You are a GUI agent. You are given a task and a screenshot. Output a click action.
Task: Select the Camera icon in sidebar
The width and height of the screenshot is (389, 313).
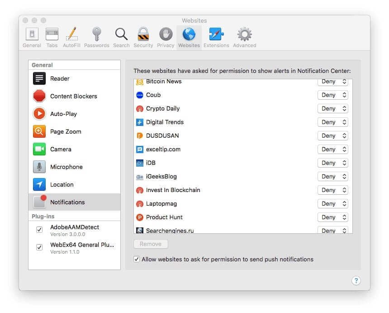[39, 149]
